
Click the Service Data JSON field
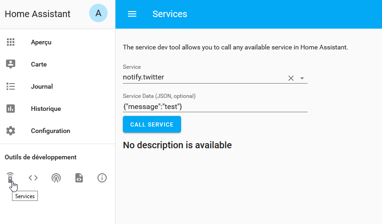215,107
